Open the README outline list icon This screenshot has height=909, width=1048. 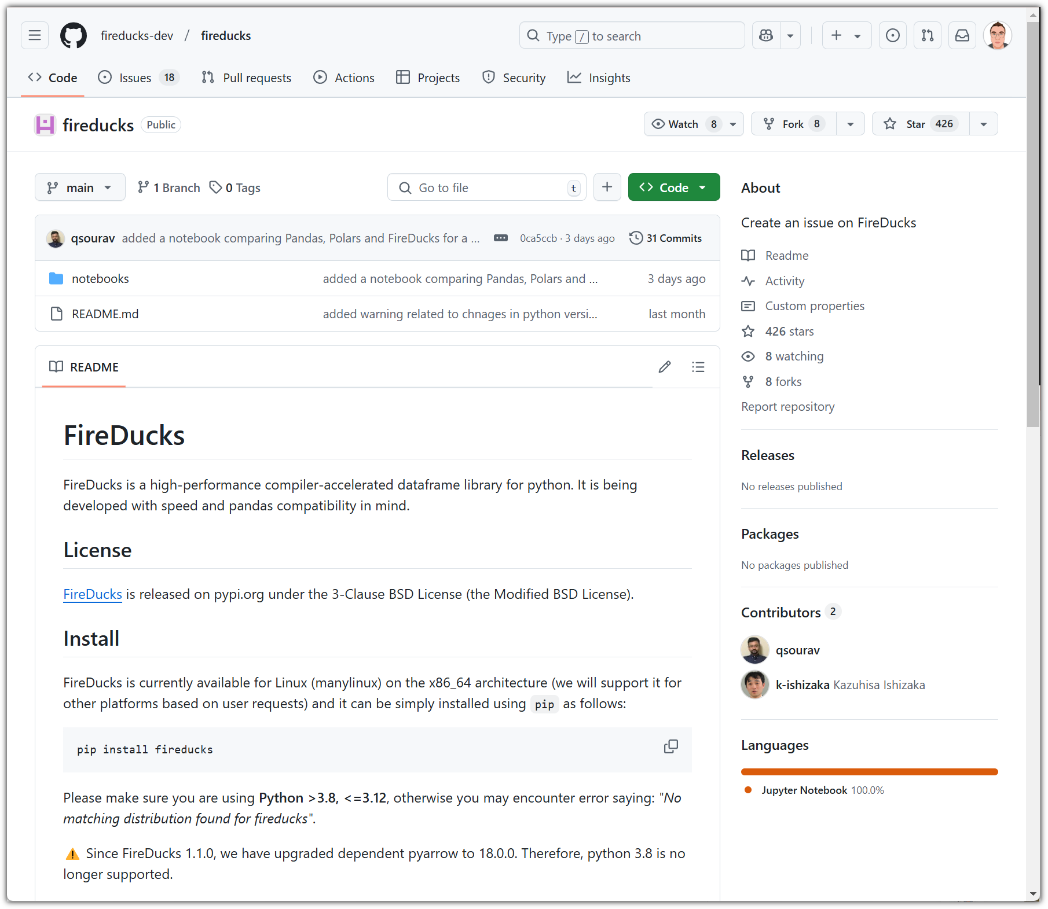(698, 367)
